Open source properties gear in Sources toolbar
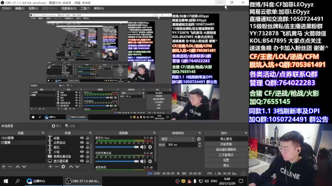 pyautogui.click(x=63, y=167)
